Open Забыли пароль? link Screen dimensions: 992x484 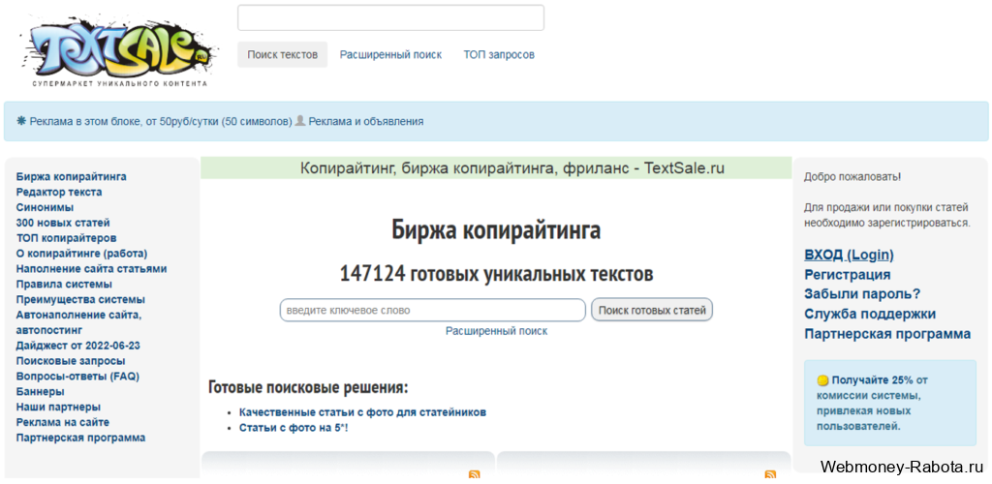(x=862, y=294)
